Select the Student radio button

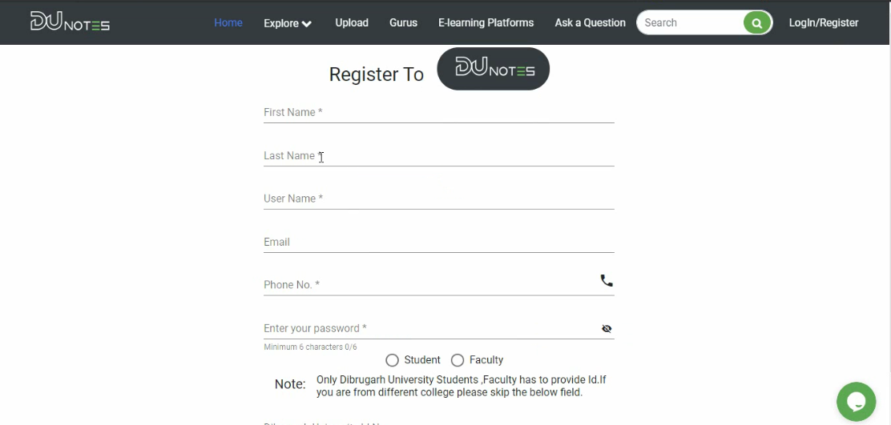tap(392, 360)
